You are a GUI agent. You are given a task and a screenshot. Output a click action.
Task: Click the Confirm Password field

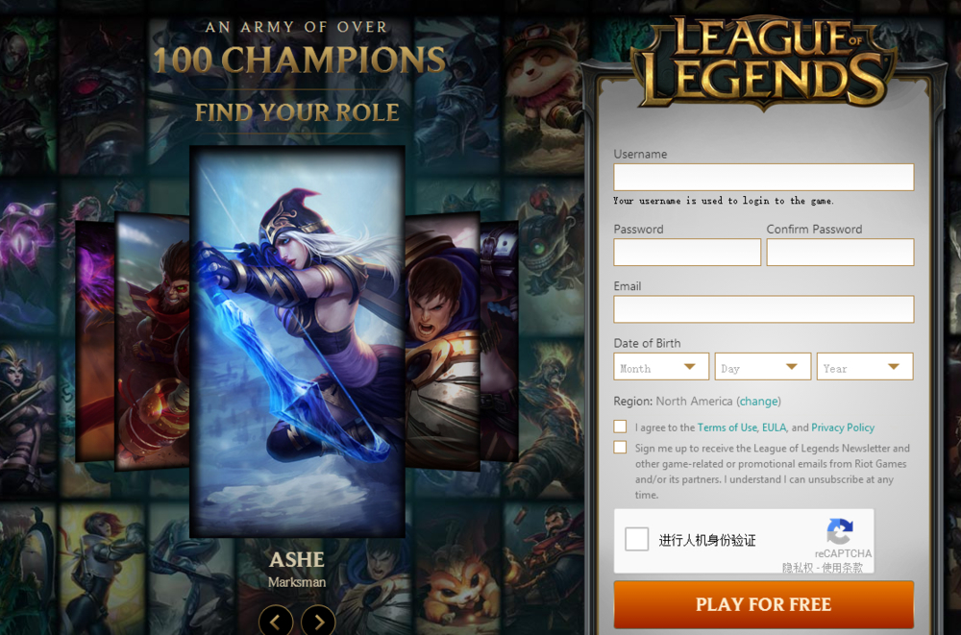[840, 252]
